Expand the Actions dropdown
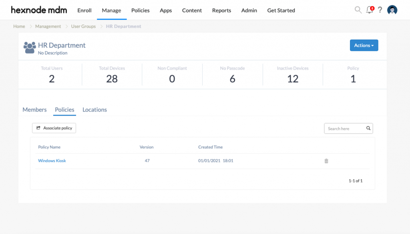The image size is (410, 234). pos(364,45)
